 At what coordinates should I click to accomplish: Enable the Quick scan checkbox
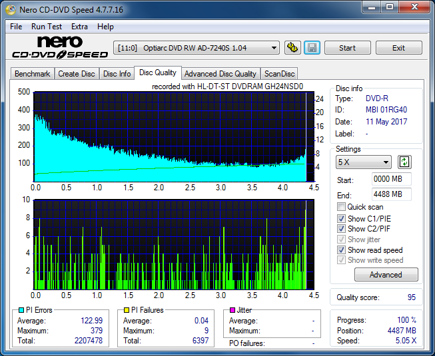pyautogui.click(x=341, y=207)
